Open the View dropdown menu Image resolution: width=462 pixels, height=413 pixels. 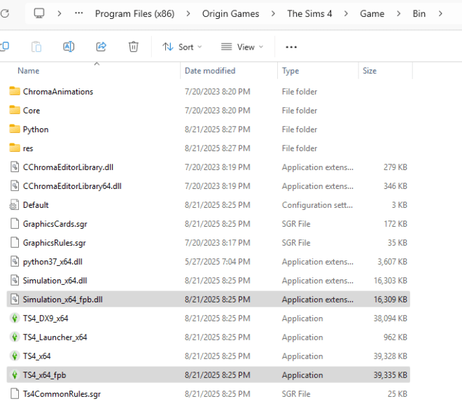coord(242,47)
